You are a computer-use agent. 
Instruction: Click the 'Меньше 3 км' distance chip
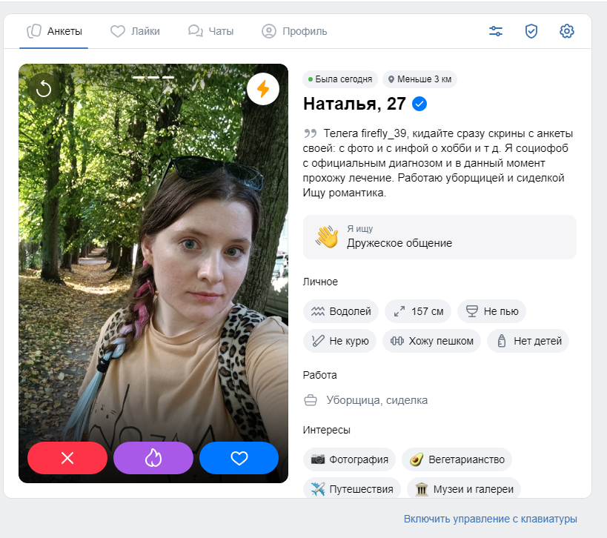[x=419, y=79]
